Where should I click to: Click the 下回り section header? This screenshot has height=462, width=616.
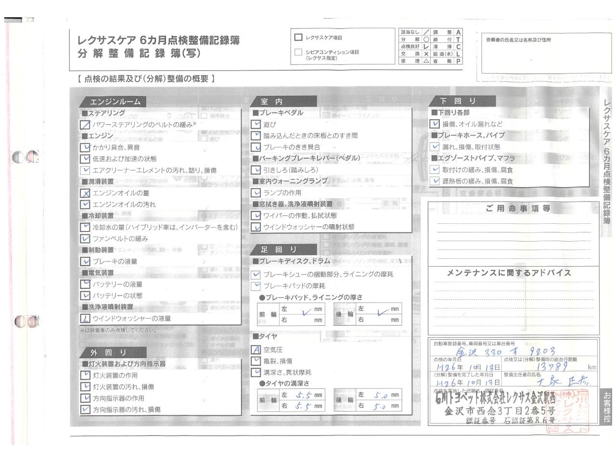point(462,101)
